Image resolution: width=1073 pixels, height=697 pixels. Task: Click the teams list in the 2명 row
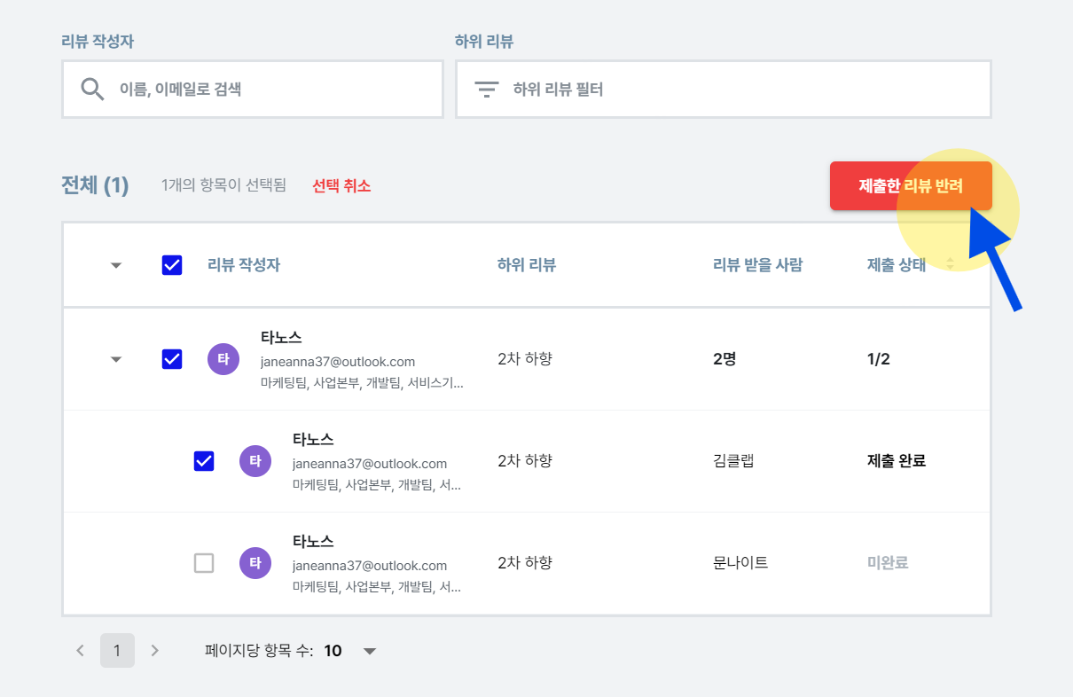(362, 384)
